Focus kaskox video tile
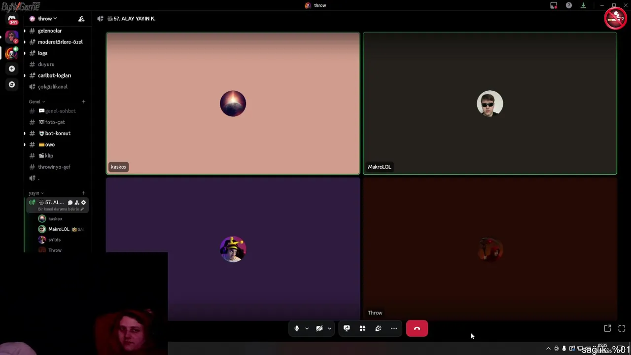Viewport: 631px width, 355px height. tap(233, 104)
